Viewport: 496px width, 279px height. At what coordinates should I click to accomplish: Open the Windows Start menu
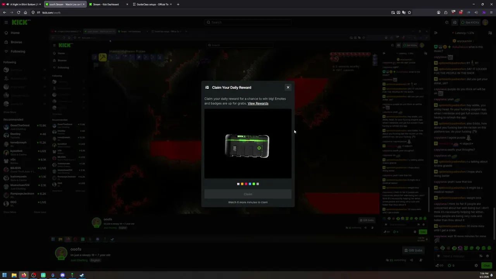tap(5, 275)
